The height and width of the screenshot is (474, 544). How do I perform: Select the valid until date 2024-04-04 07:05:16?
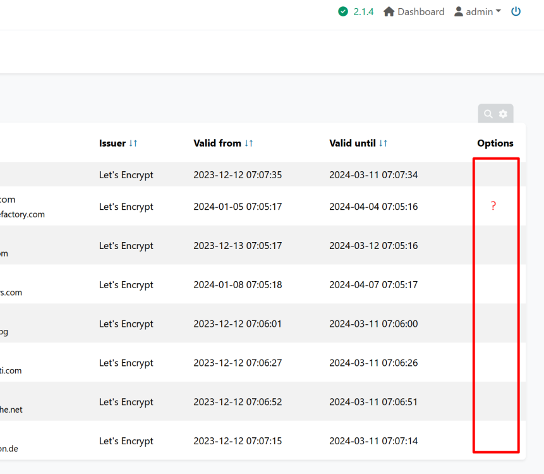[373, 207]
